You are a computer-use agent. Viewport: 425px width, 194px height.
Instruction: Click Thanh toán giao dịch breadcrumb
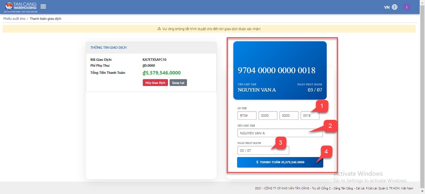[x=45, y=19]
